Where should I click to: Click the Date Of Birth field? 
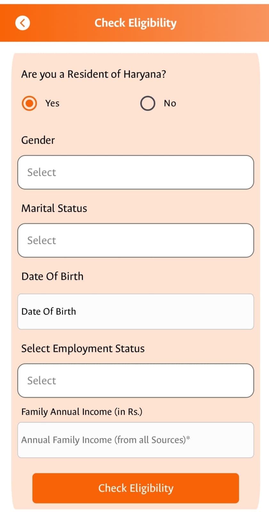pyautogui.click(x=135, y=311)
